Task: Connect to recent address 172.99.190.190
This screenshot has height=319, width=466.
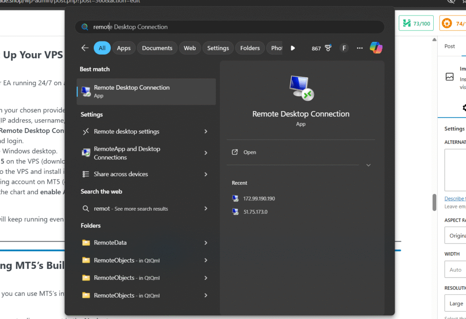Action: pos(259,198)
